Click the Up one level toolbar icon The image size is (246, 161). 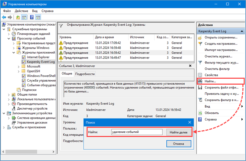tap(18, 17)
